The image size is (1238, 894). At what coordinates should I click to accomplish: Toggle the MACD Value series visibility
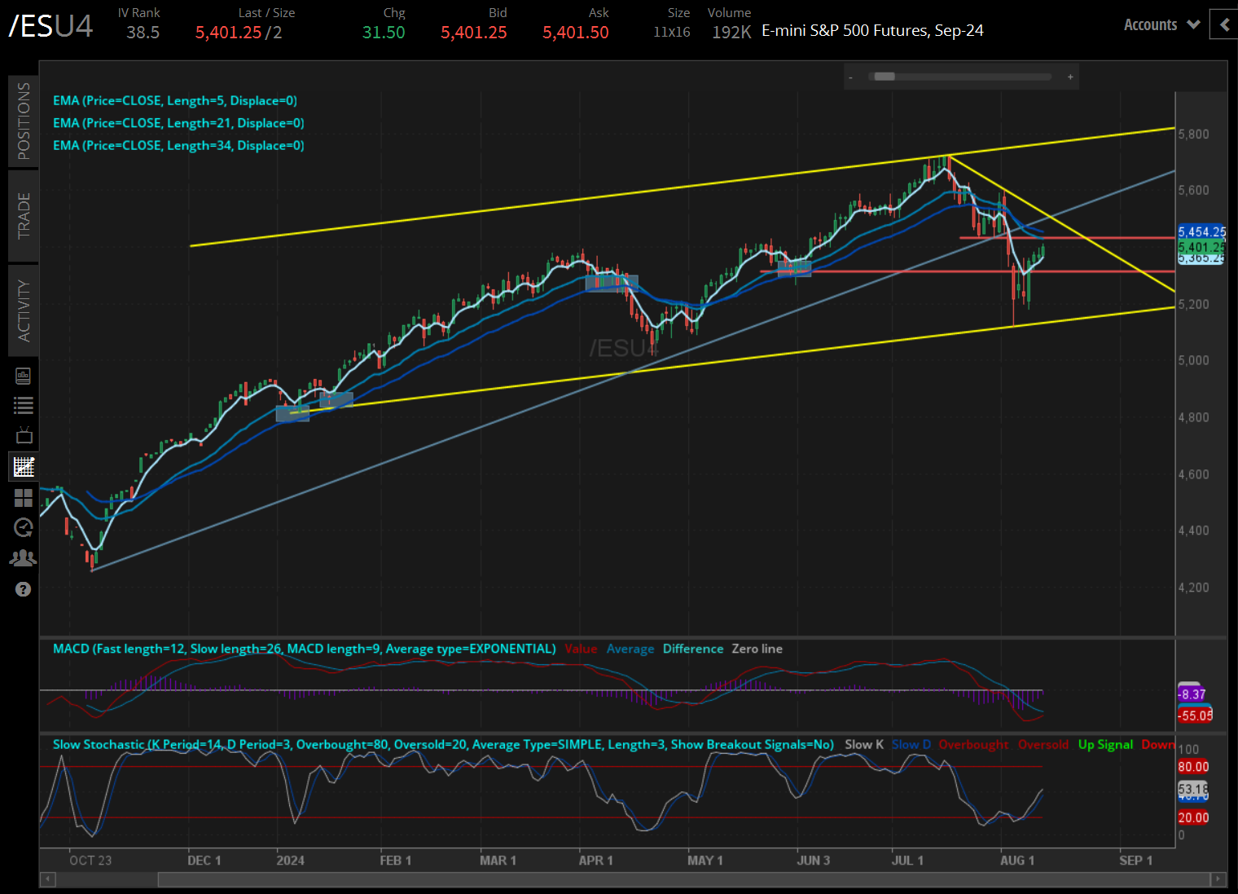581,649
